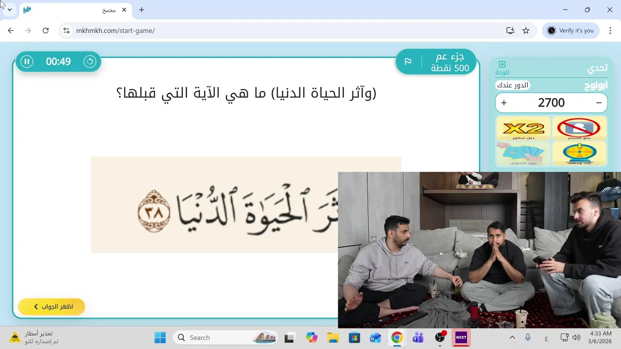Activate the X2 double score card

(523, 128)
